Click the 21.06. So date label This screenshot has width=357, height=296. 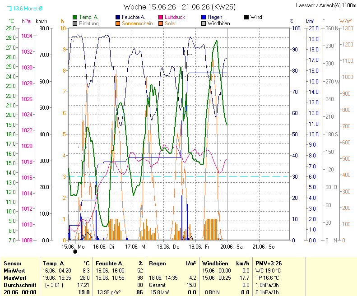tap(264, 246)
